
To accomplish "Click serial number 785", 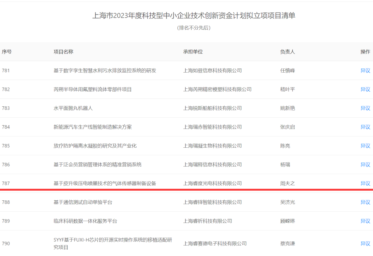I will (6, 146).
